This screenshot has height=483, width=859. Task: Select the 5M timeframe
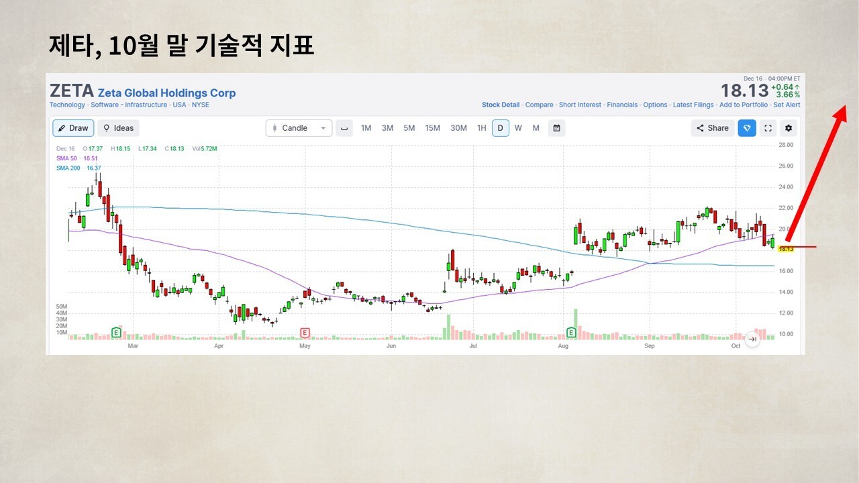pos(409,128)
